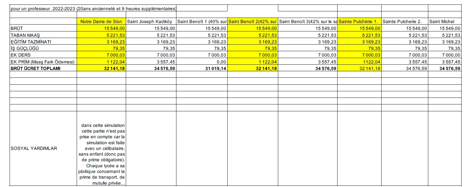Screen dimensions: 475x187
Task: Select the 'BRÜT' row label
Action: point(43,28)
